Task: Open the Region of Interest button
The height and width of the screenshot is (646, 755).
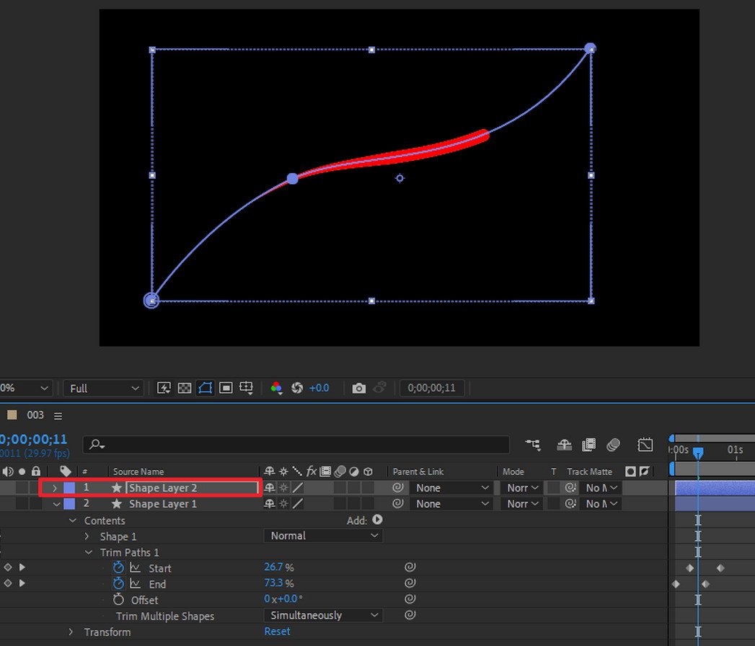Action: 226,388
